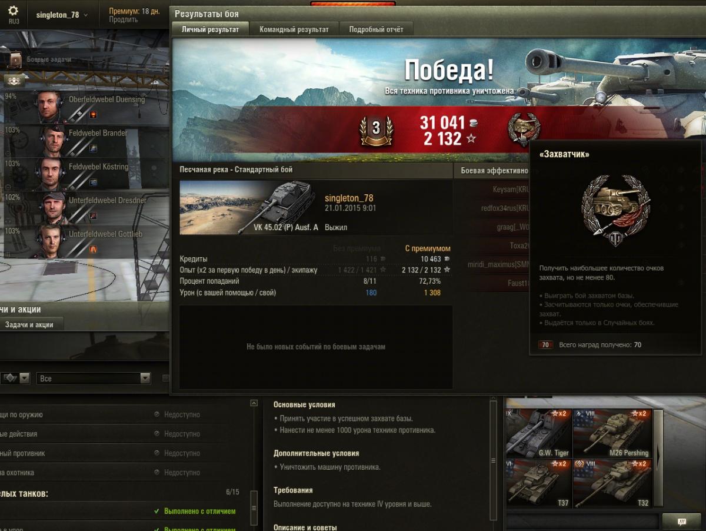Screen dimensions: 706x531
Task: Click the Основные условия heading
Action: (x=304, y=404)
